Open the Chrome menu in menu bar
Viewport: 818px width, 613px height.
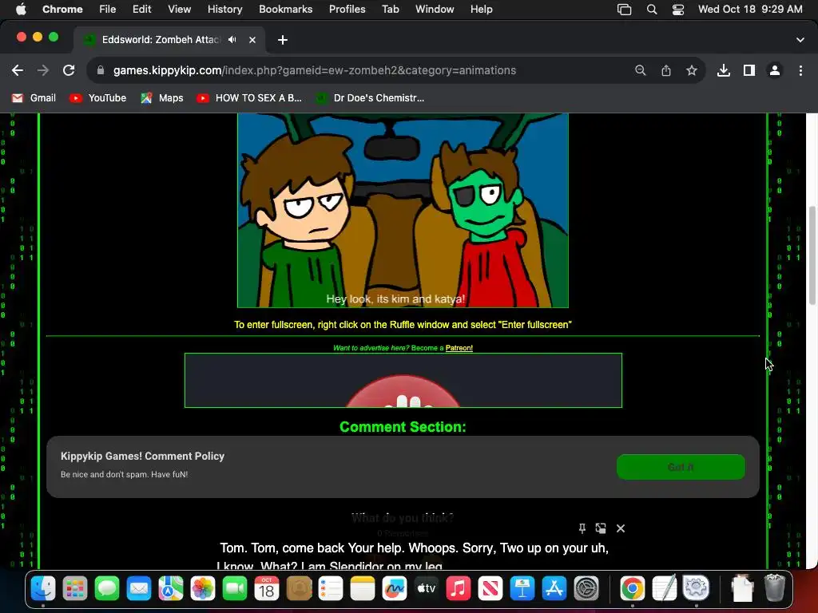(x=62, y=9)
